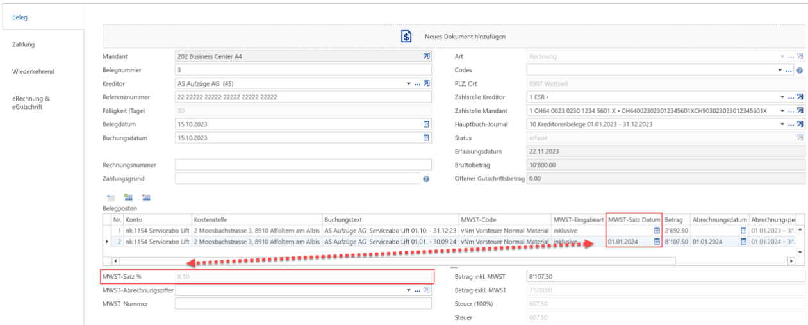The width and height of the screenshot is (808, 325).
Task: Select row 1 via its Nr. cell
Action: coord(117,229)
